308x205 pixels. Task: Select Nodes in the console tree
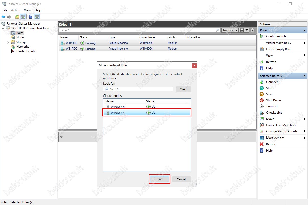click(21, 37)
